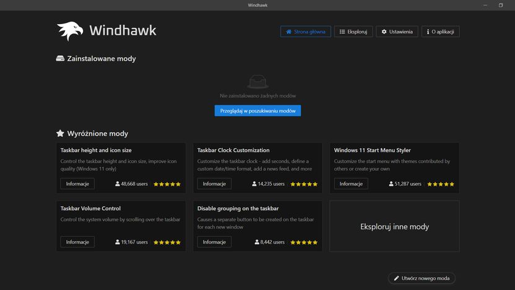Click the Zainstalowane mody heading

pos(102,58)
